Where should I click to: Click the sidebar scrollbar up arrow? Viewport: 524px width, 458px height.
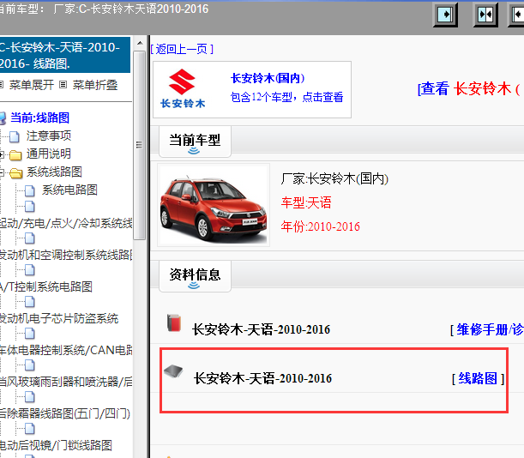(140, 43)
